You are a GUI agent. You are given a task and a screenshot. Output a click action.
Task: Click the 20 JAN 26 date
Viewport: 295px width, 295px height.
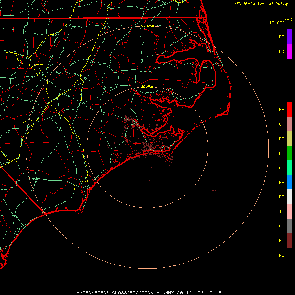coord(190,293)
